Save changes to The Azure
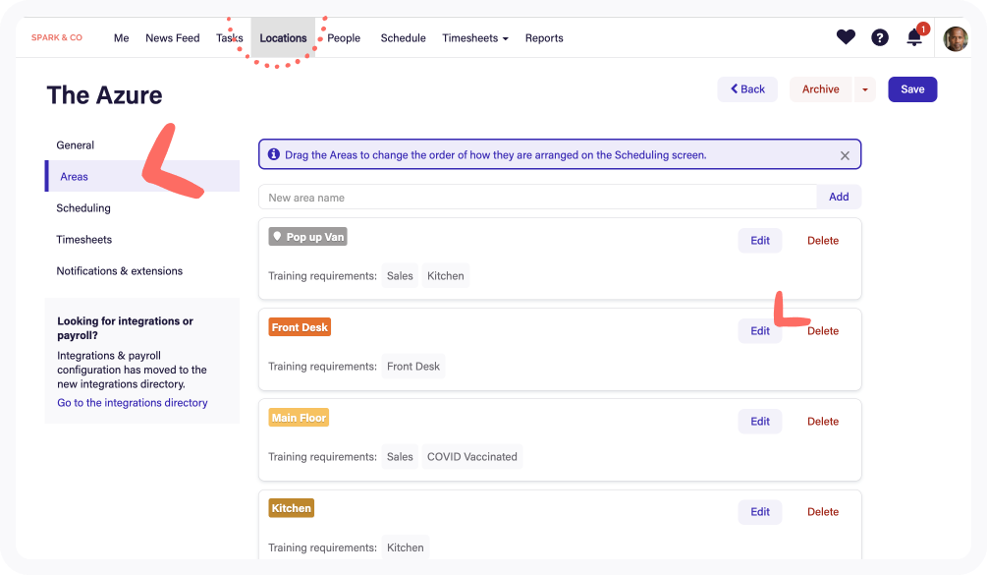The width and height of the screenshot is (987, 575). point(911,88)
